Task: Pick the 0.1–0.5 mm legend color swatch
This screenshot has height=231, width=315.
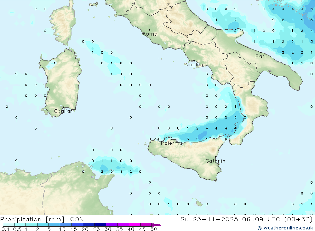Action: 9,225
